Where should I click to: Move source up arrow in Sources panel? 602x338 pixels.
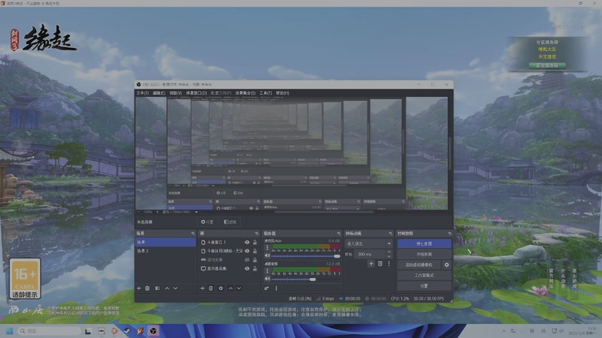point(230,288)
